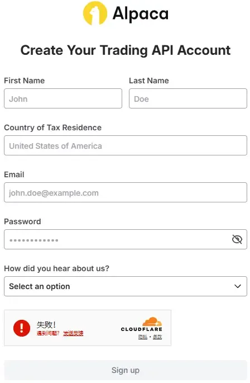The height and width of the screenshot is (383, 250).
Task: Open the Country of Tax Residence combo box
Action: pyautogui.click(x=126, y=145)
